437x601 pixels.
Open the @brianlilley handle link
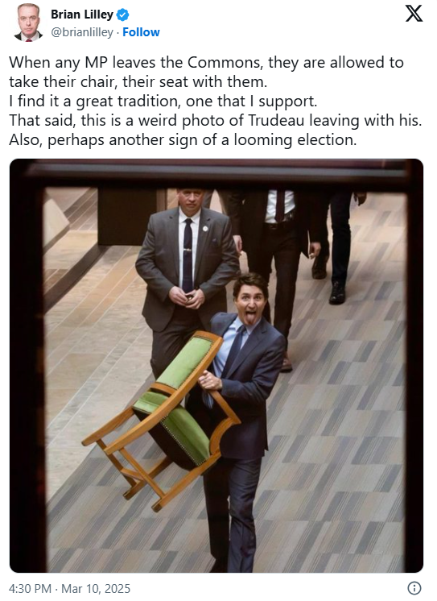[x=82, y=32]
